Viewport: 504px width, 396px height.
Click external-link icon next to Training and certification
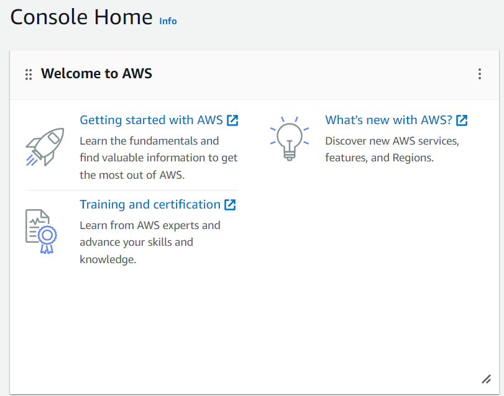230,205
